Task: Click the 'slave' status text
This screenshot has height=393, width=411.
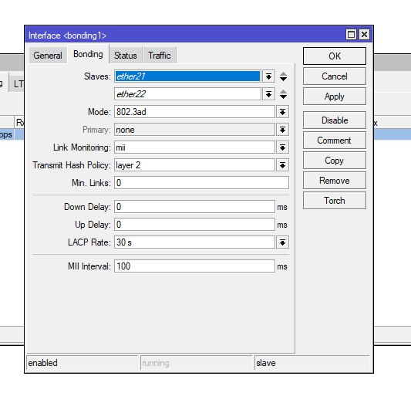Action: click(x=266, y=363)
